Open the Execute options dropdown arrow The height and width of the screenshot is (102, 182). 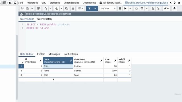click(x=130, y=8)
